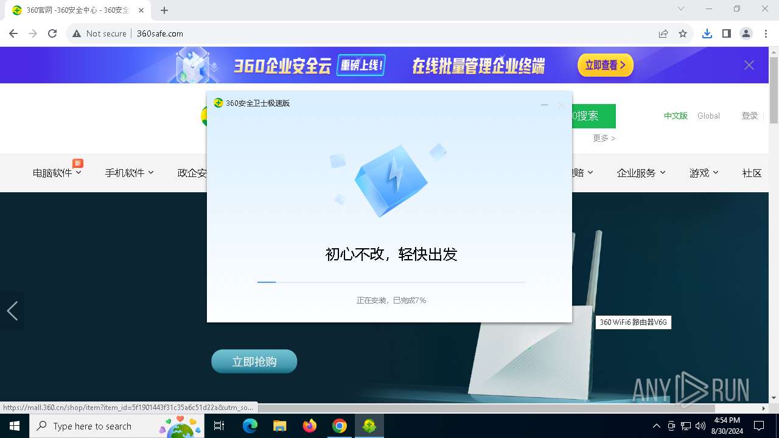The height and width of the screenshot is (438, 779).
Task: Show previous carousel slide arrow
Action: pyautogui.click(x=12, y=311)
